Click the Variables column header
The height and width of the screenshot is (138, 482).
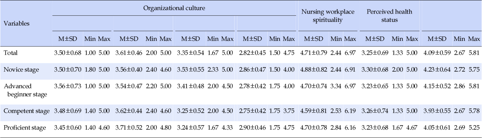click(x=17, y=23)
